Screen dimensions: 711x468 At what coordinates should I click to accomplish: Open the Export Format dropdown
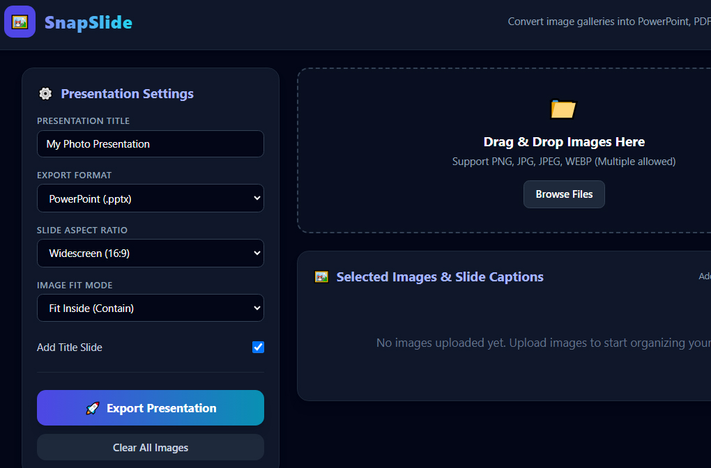click(151, 198)
